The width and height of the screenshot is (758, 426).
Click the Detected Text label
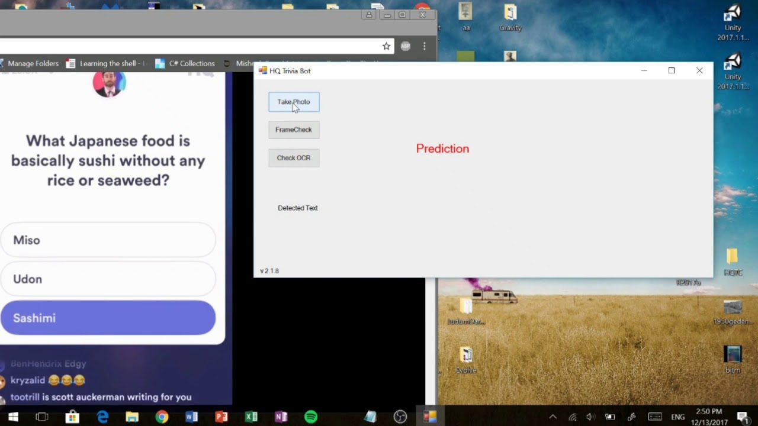(x=298, y=208)
